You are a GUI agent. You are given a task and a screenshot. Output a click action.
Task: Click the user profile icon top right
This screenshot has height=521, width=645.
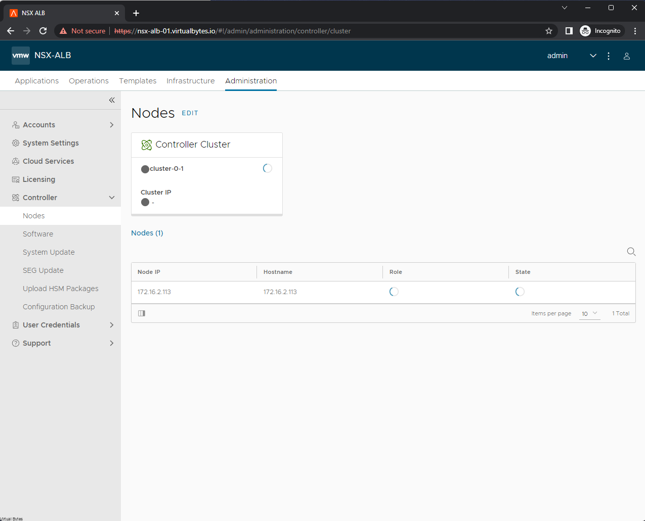tap(627, 56)
